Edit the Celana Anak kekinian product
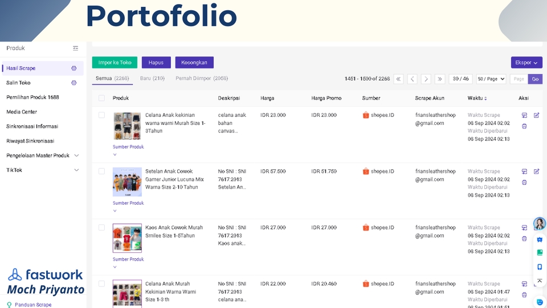The width and height of the screenshot is (547, 308). click(x=537, y=115)
